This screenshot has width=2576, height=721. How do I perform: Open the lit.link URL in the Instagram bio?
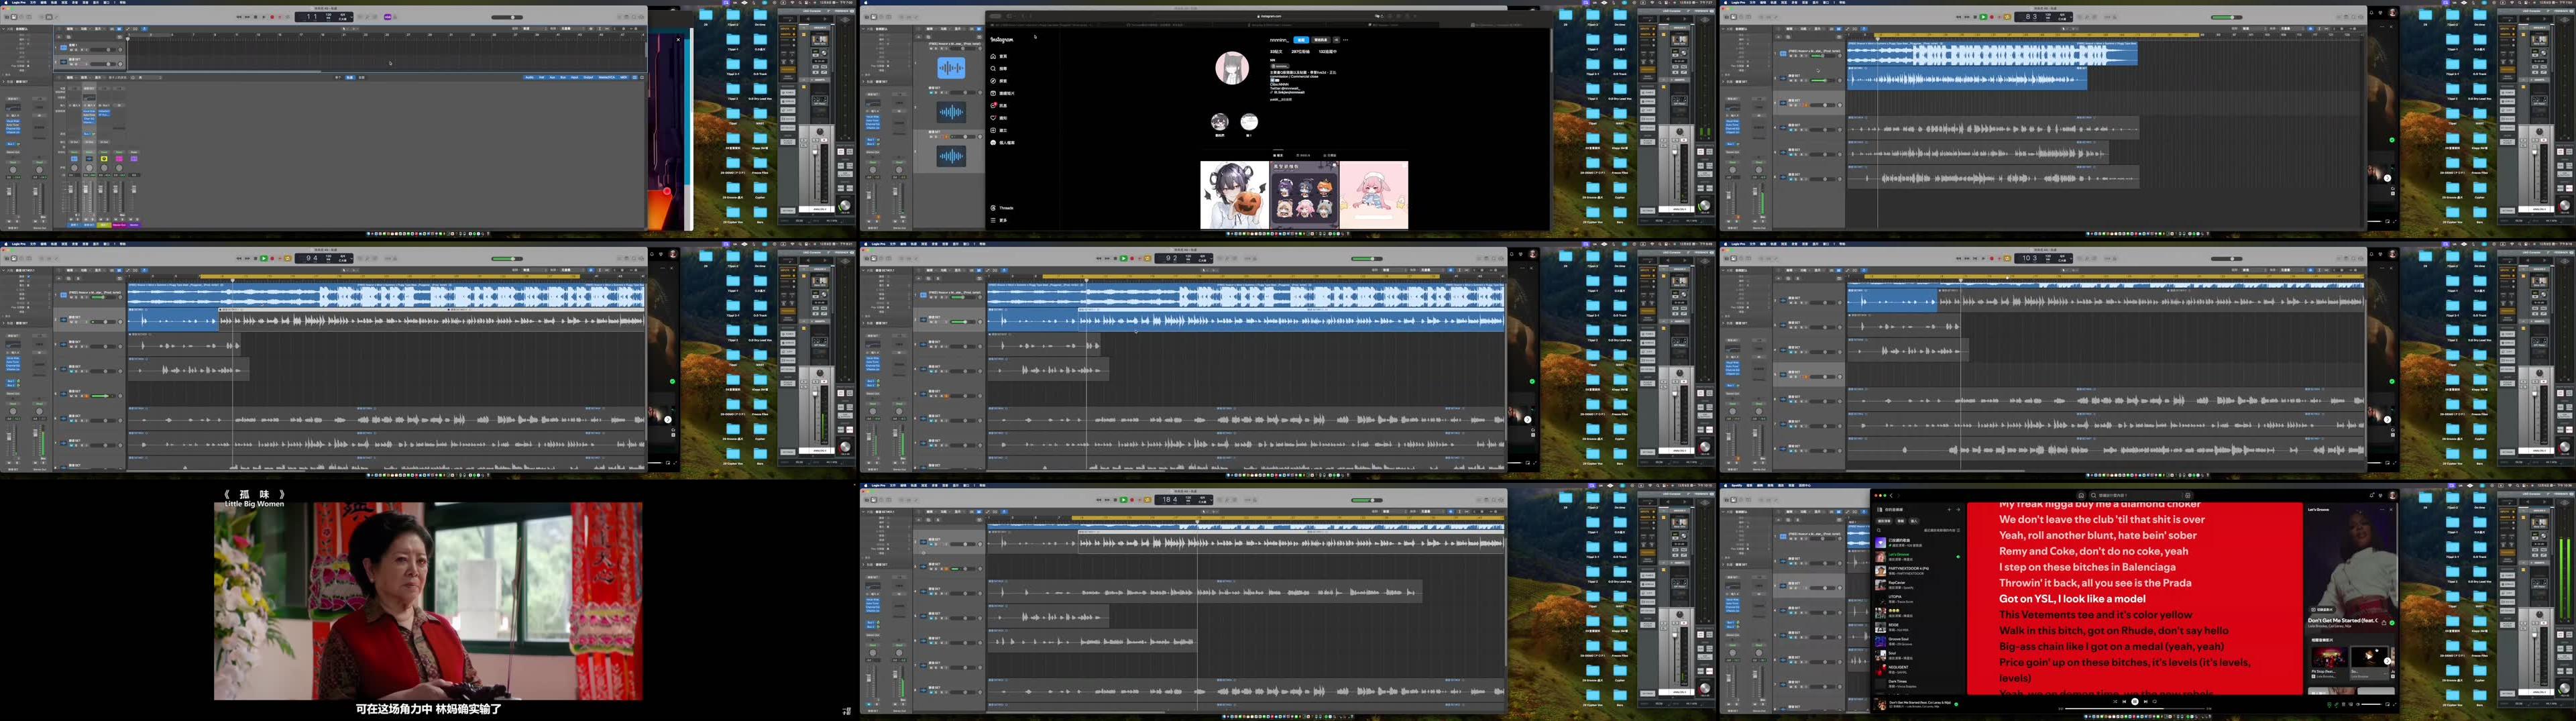(x=1289, y=93)
